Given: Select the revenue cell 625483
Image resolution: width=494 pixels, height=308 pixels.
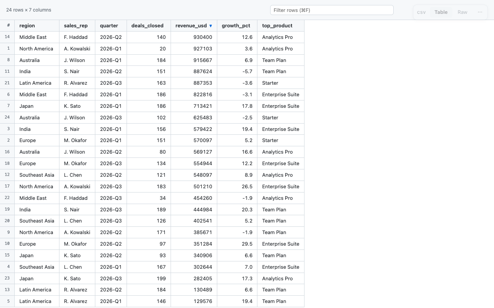Looking at the screenshot, I should click(x=194, y=118).
